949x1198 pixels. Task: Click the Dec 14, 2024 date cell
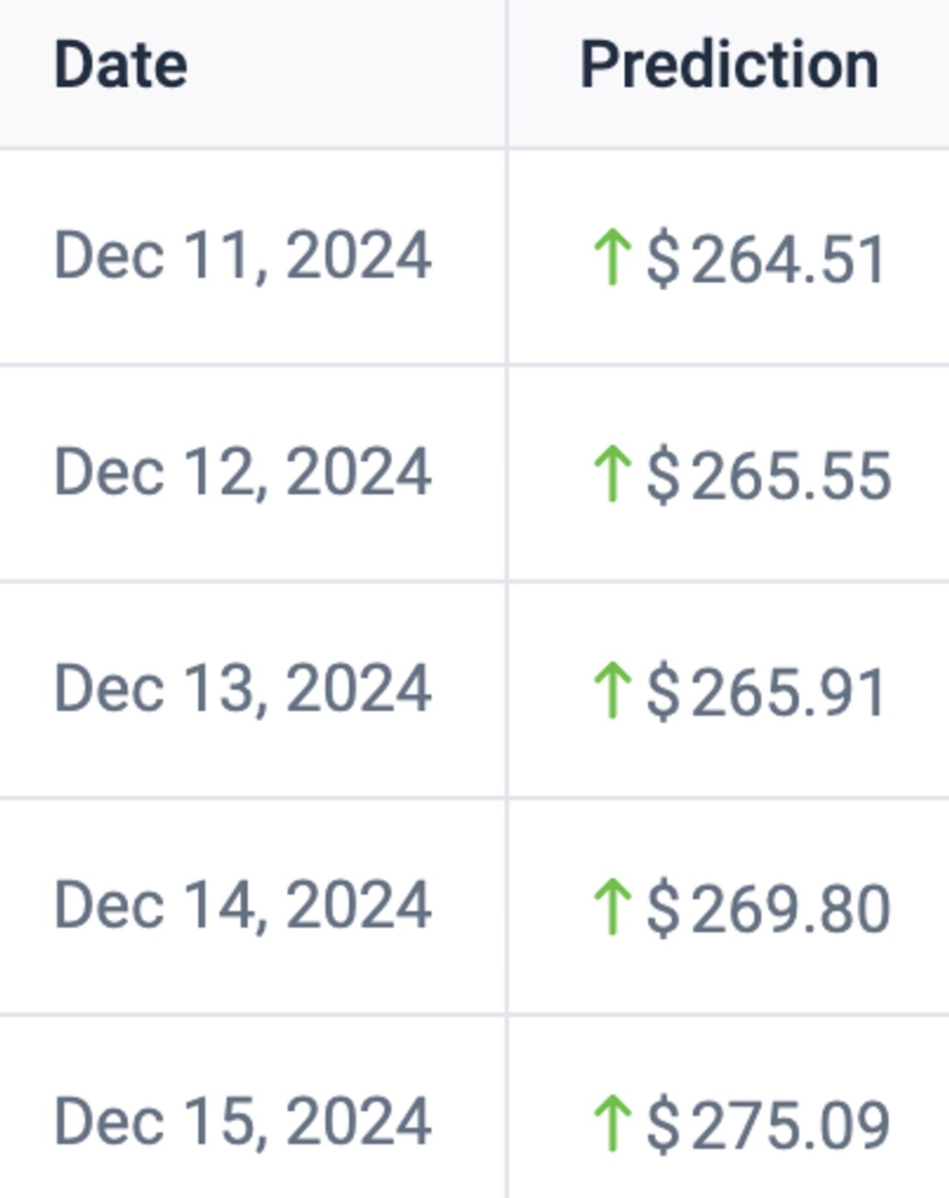pyautogui.click(x=242, y=905)
